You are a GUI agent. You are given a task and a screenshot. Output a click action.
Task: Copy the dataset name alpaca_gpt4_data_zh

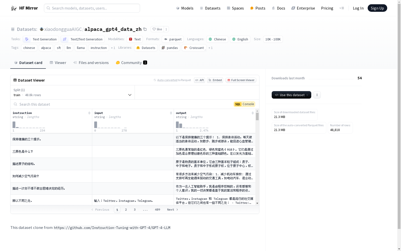pos(145,29)
